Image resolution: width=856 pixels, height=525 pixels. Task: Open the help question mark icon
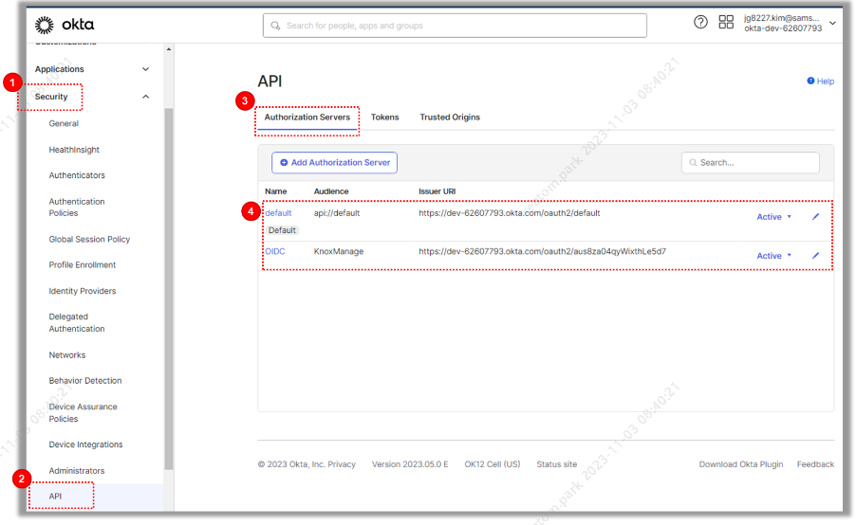(x=700, y=23)
